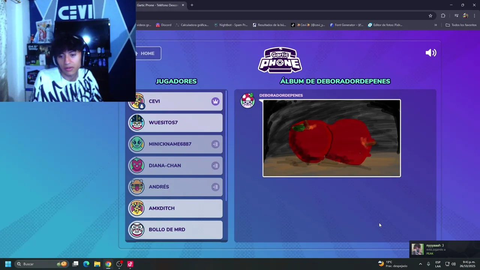This screenshot has height=270, width=480.
Task: Select the player name DIANA-CHAN
Action: tap(165, 165)
